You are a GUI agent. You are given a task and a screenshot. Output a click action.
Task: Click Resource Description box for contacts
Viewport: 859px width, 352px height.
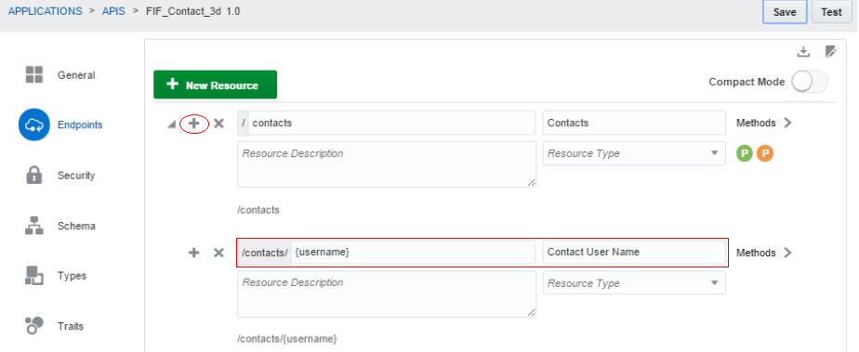(x=387, y=164)
